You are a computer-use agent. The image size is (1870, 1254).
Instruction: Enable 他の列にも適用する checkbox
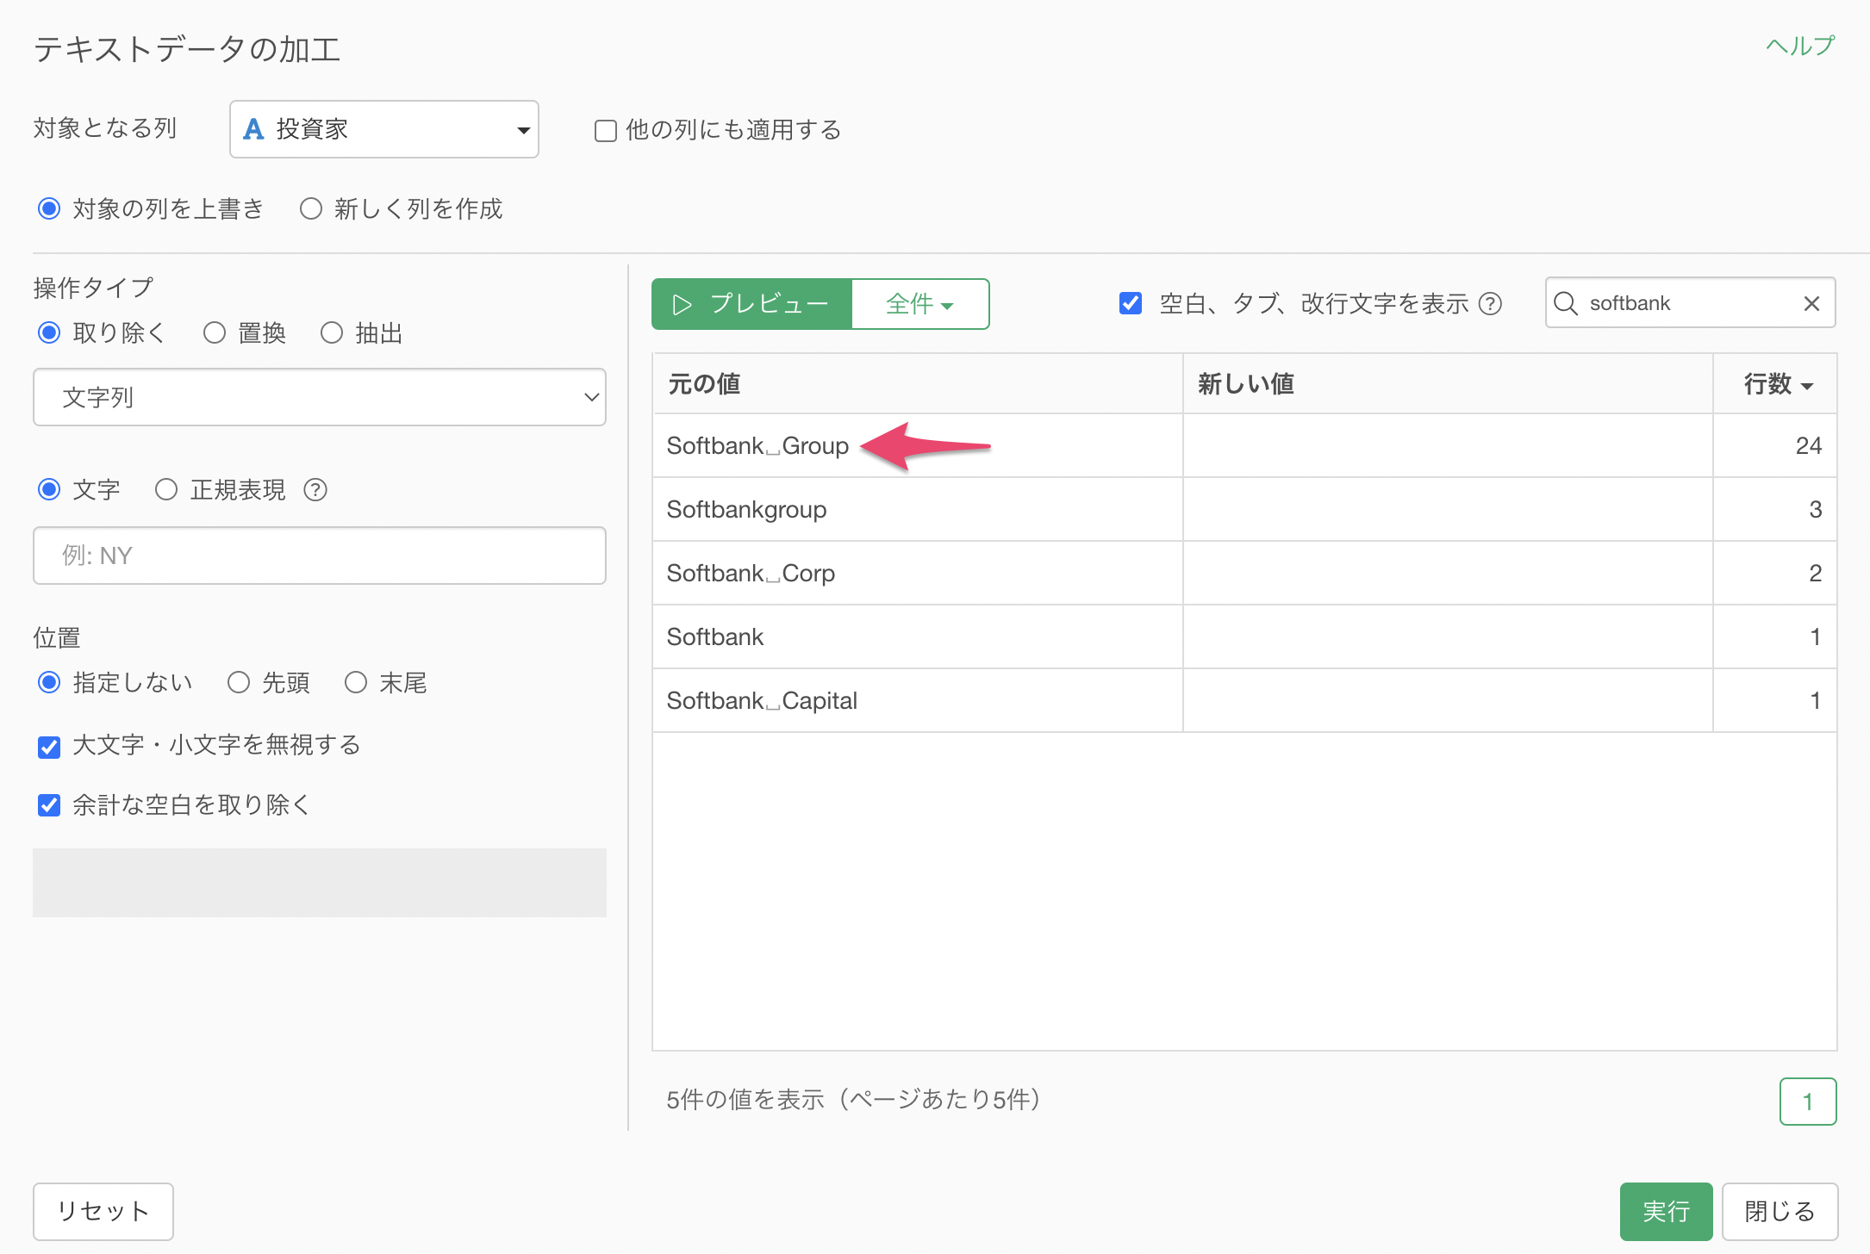(x=606, y=131)
